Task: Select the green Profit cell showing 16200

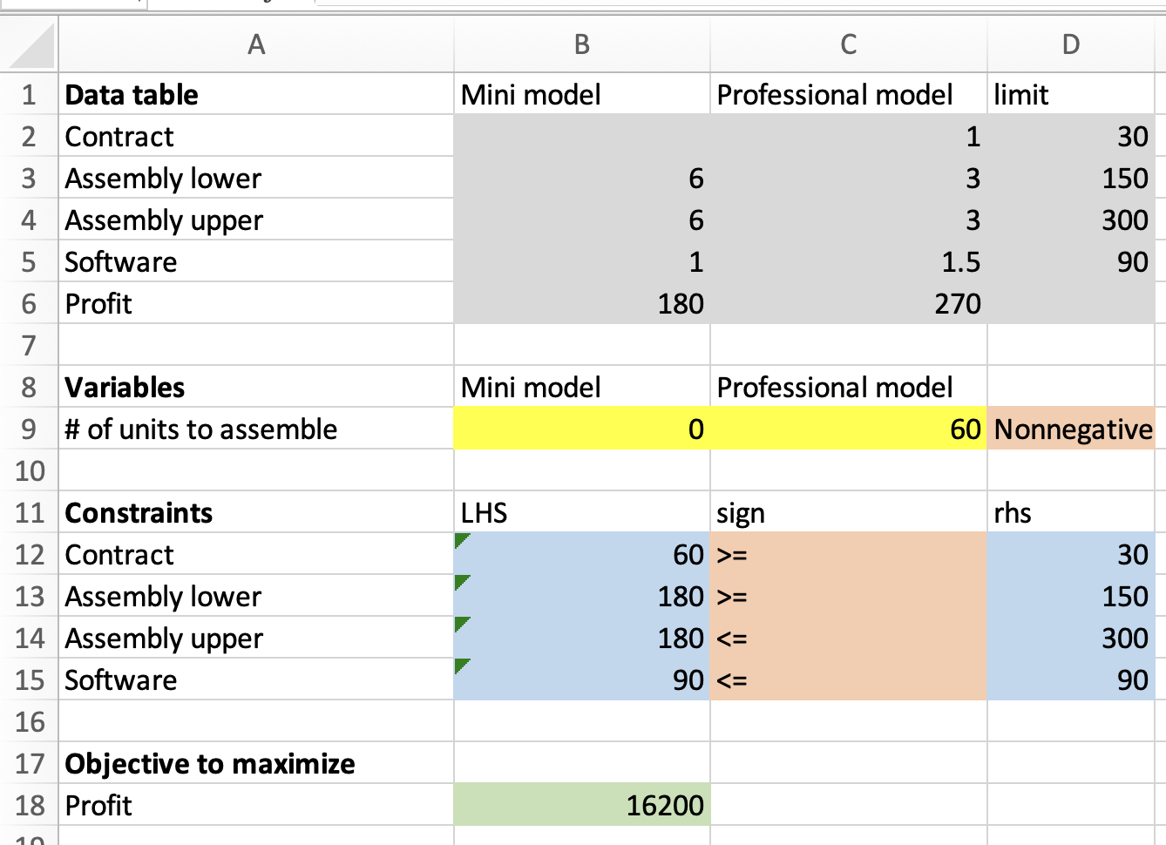Action: click(x=581, y=806)
